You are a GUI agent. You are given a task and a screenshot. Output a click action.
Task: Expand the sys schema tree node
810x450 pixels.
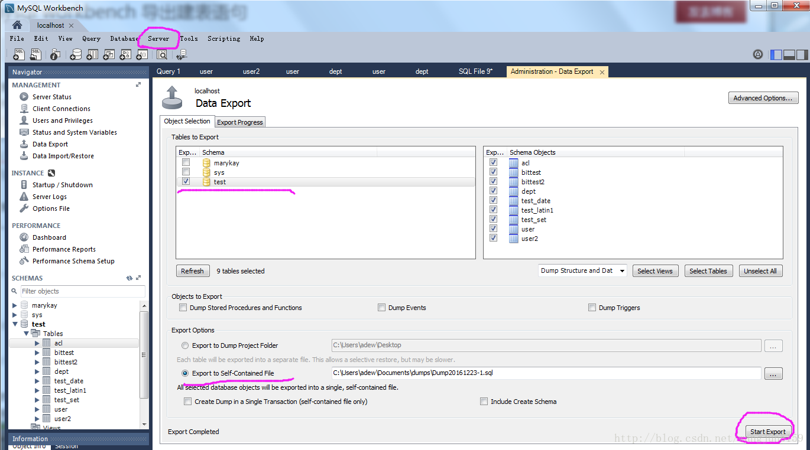tap(15, 315)
